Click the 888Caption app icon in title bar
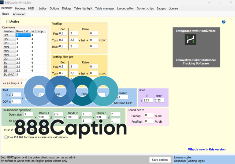This screenshot has height=164, width=235. [x=2, y=2]
